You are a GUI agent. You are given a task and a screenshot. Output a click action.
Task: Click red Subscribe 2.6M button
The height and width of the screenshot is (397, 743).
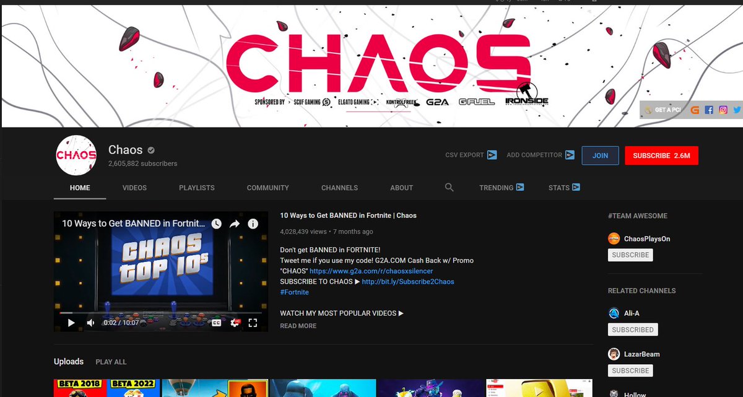[661, 155]
